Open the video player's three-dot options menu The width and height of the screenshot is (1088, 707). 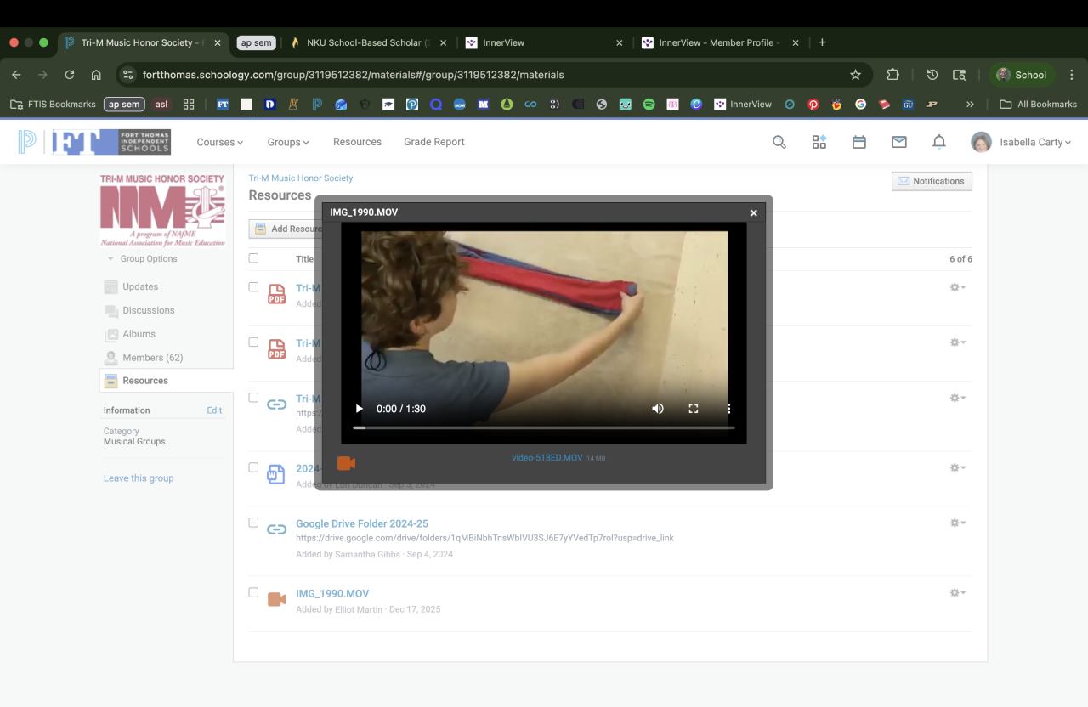point(728,409)
